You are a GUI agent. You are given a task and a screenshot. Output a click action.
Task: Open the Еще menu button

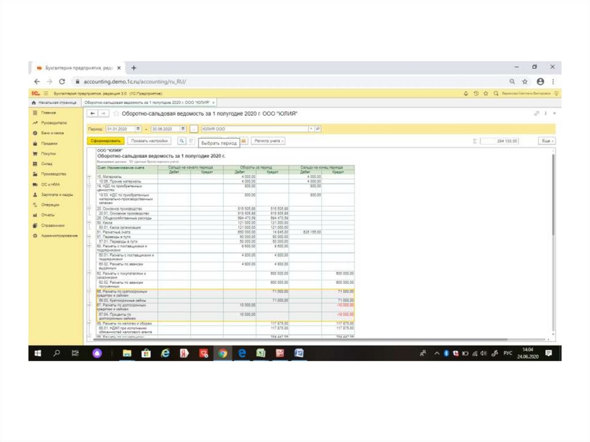point(547,141)
